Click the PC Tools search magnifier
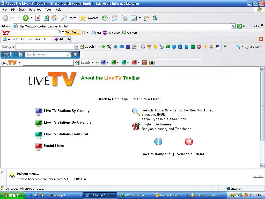Viewport: 265px width, 199px height. [x=69, y=54]
